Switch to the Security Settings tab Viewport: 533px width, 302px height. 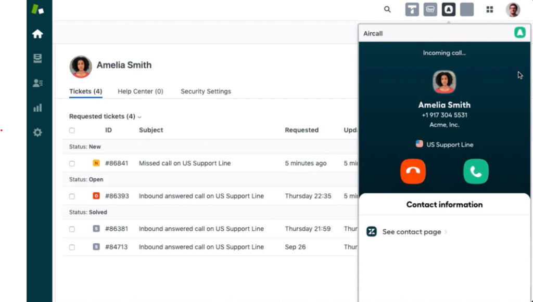click(x=206, y=91)
